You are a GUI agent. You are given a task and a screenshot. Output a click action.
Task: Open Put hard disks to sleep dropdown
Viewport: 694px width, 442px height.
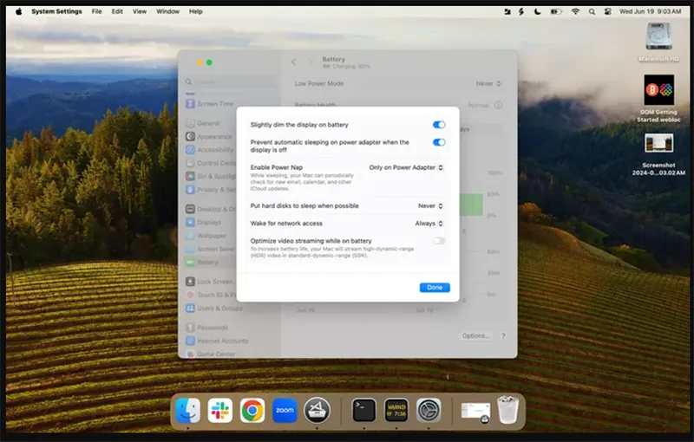pyautogui.click(x=430, y=206)
